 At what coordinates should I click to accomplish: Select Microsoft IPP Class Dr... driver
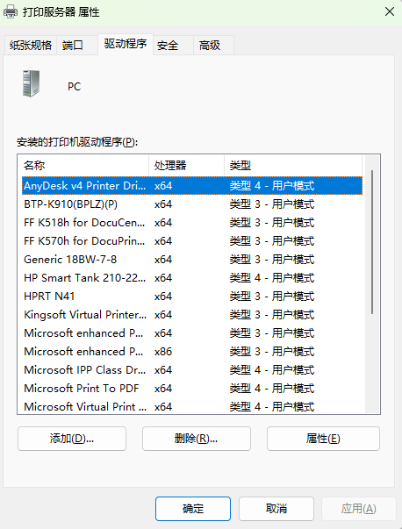click(192, 369)
